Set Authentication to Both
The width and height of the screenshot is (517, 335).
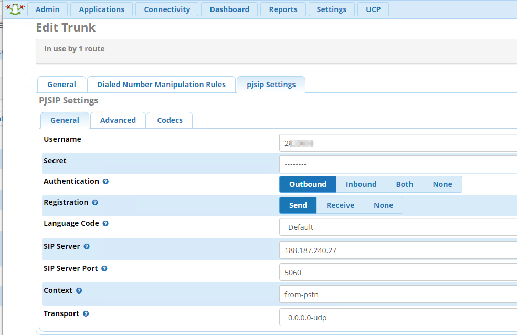click(404, 184)
